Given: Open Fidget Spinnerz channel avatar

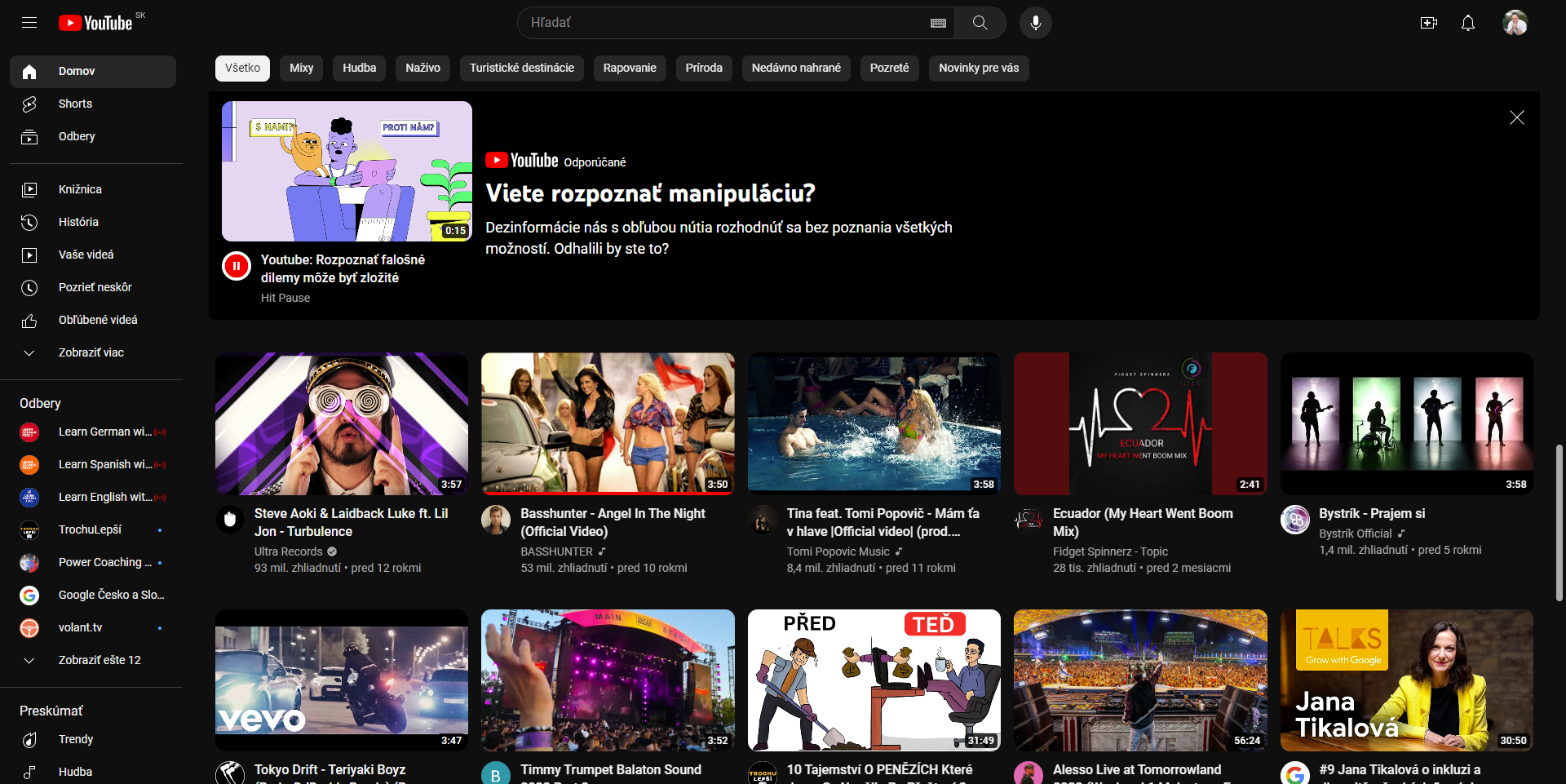Looking at the screenshot, I should 1029,519.
